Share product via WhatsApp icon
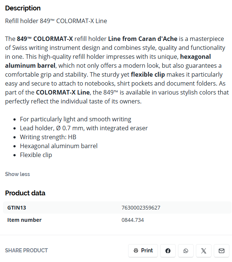The width and height of the screenshot is (232, 262). coord(186,250)
